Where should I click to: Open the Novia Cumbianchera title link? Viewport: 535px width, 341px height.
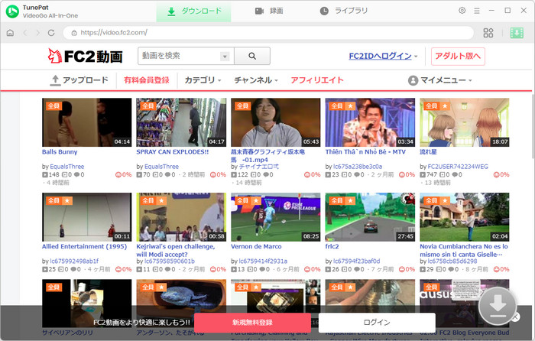[464, 250]
